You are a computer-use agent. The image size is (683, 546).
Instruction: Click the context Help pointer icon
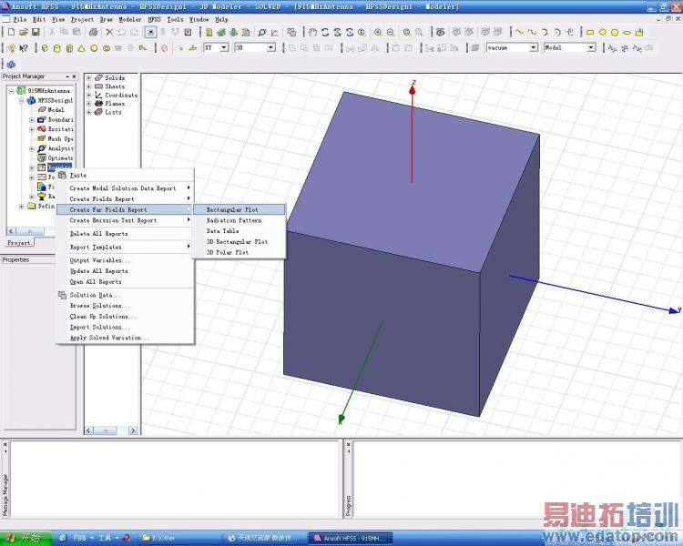point(24,48)
